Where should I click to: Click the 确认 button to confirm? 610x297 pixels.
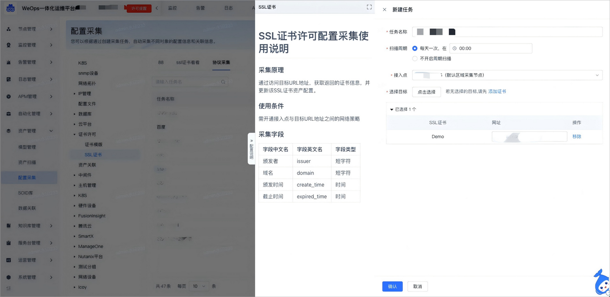coord(392,286)
